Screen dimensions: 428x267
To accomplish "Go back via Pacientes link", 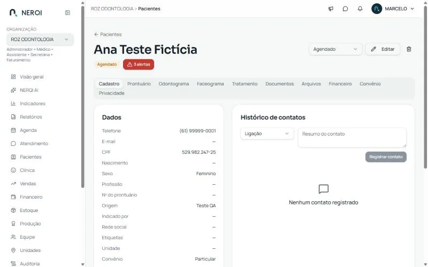I will pyautogui.click(x=108, y=35).
